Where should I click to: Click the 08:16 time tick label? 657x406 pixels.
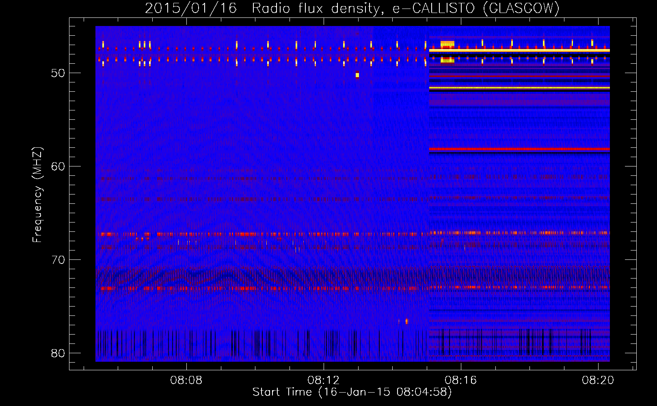click(461, 380)
